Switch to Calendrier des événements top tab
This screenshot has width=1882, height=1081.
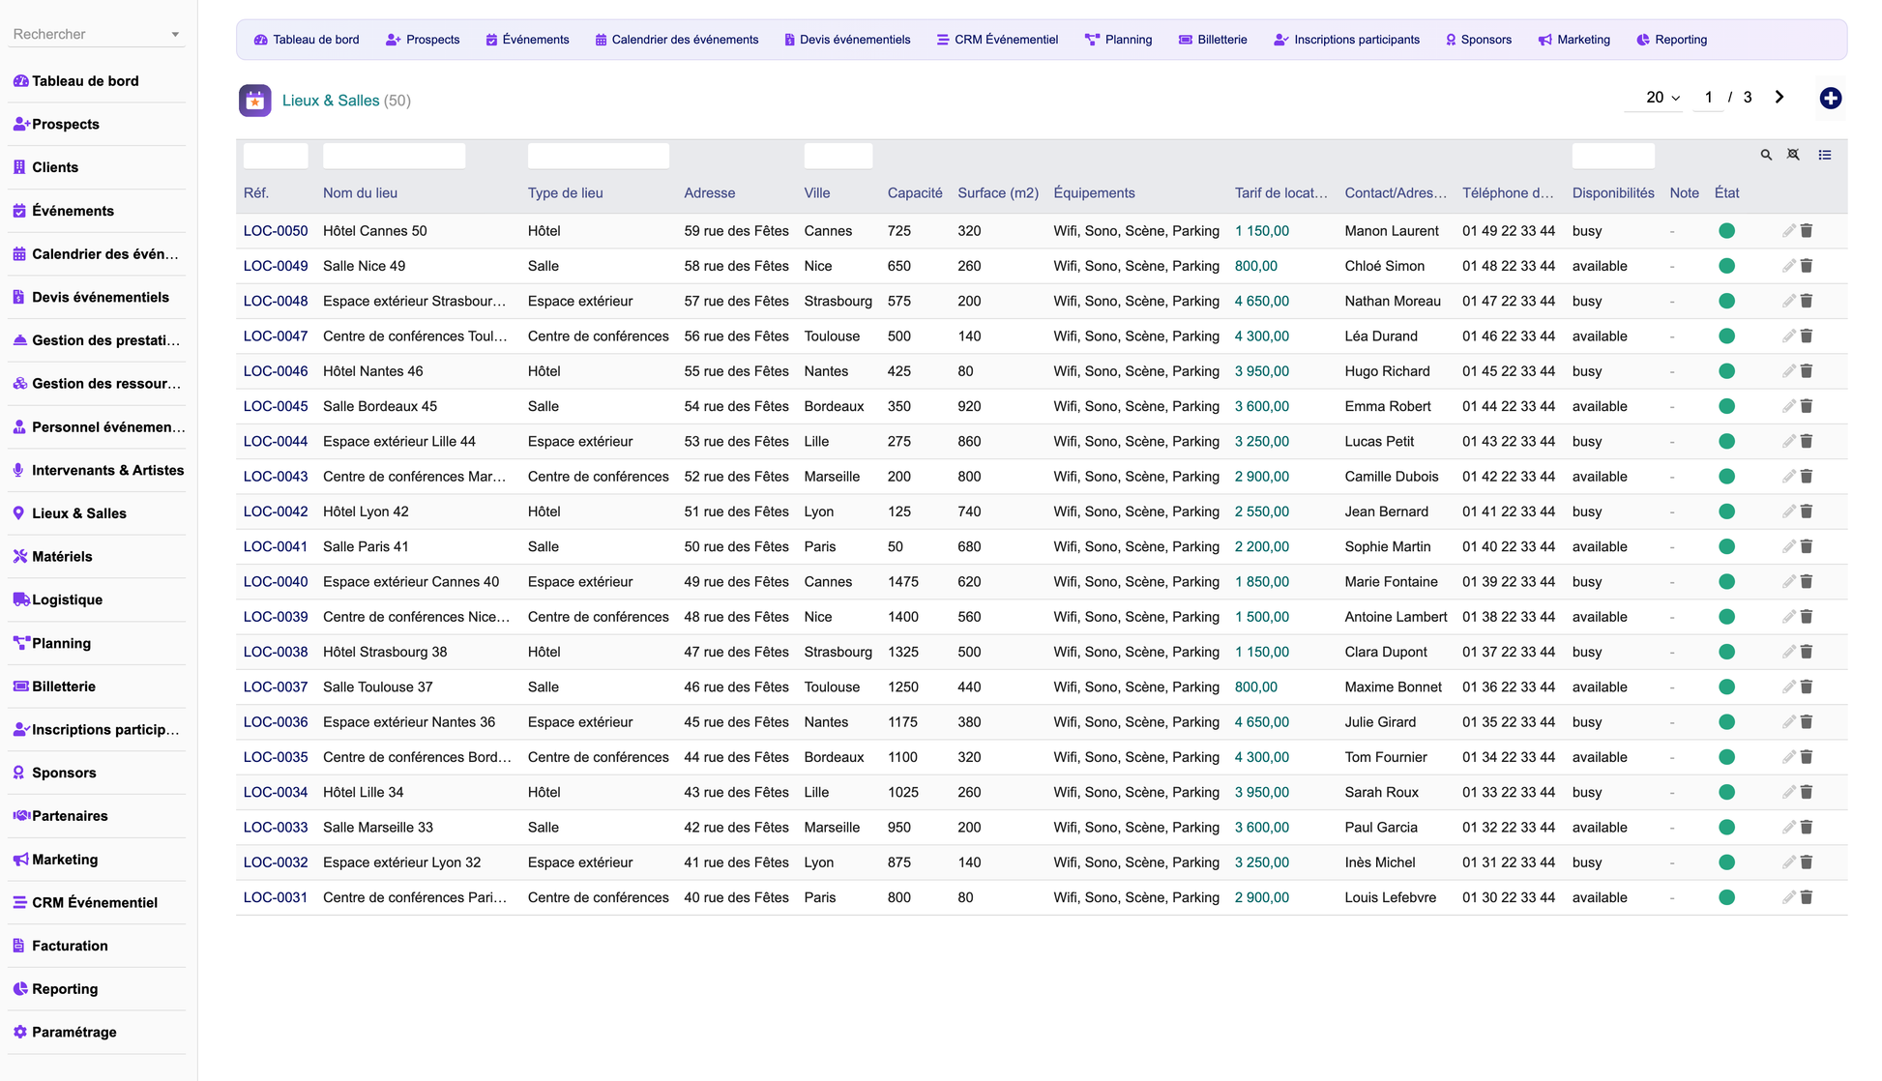click(x=676, y=40)
